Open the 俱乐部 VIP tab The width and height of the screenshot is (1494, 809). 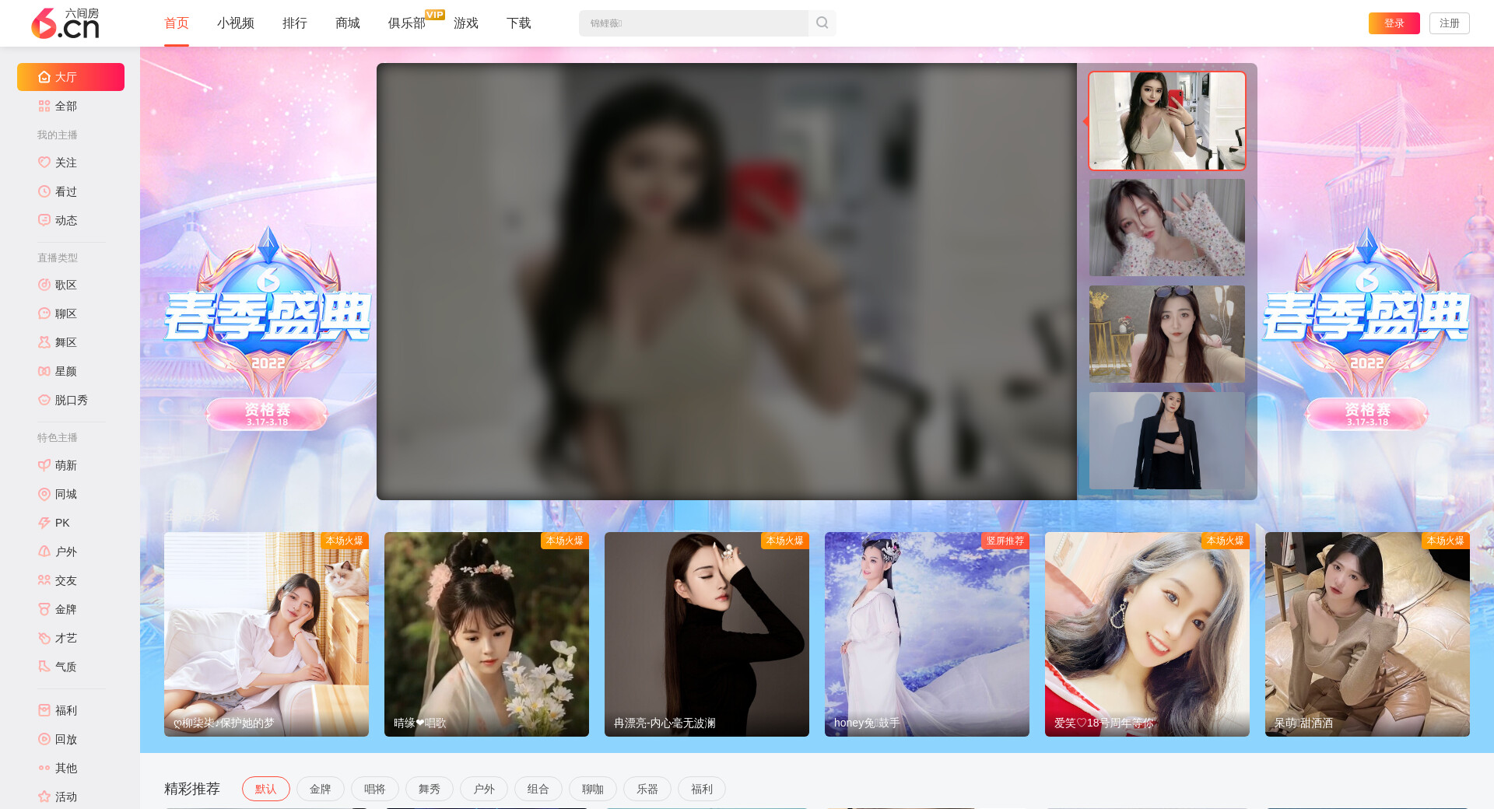pos(407,23)
